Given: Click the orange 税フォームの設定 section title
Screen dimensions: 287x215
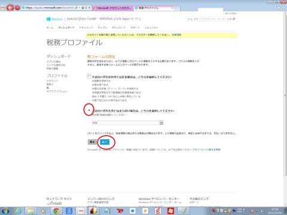Looking at the screenshot, I should [x=101, y=57].
